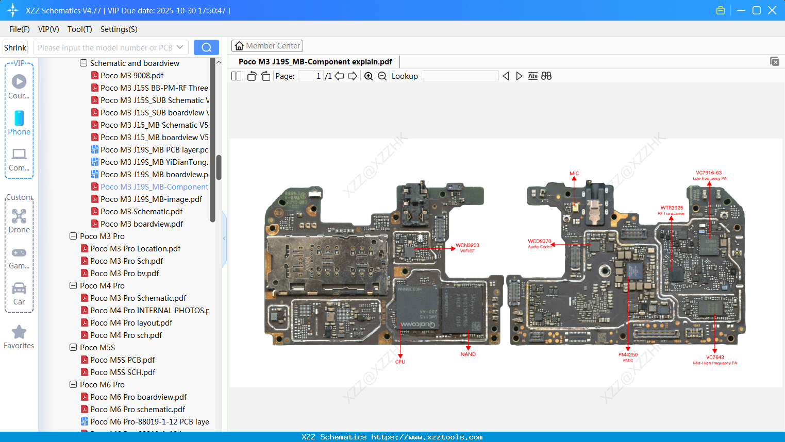Open the Tool menu
This screenshot has height=442, width=785.
(79, 29)
